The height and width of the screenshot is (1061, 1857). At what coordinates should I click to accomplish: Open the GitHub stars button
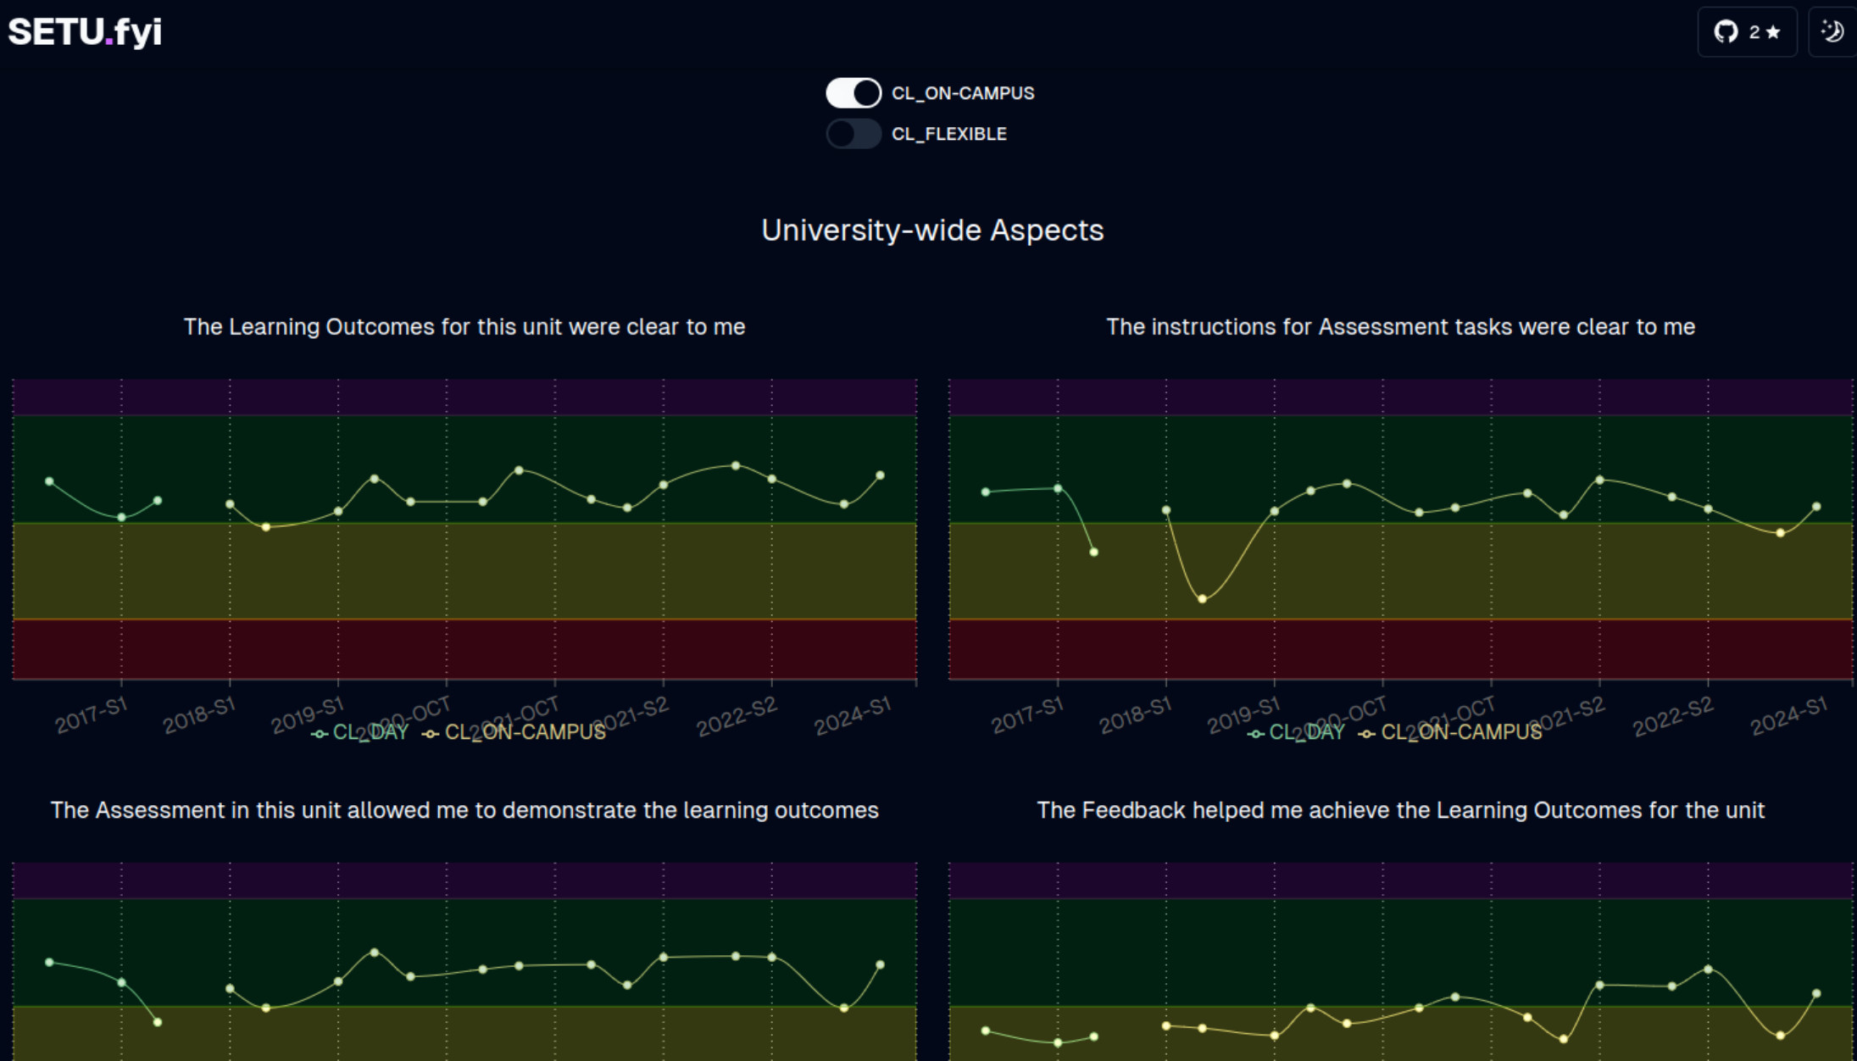pyautogui.click(x=1747, y=32)
